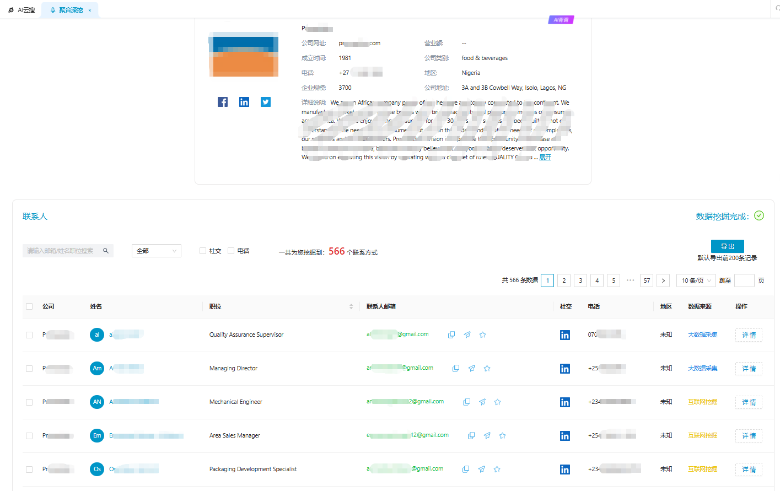The image size is (780, 491).
Task: Switch to the AI云搜 tab
Action: point(22,10)
